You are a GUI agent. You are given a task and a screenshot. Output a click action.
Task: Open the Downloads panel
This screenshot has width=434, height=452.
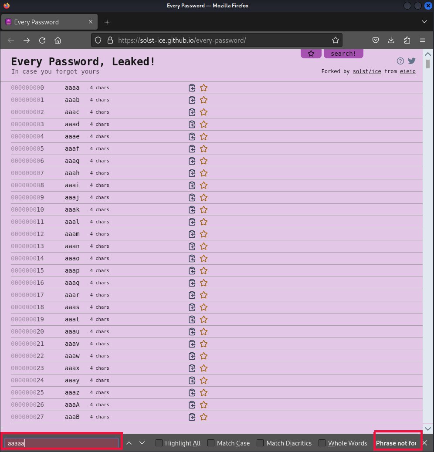point(391,40)
